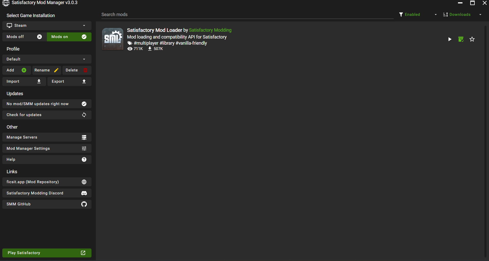This screenshot has height=261, width=489.
Task: Click the checkmark icon on No mod/SMM updates
Action: click(84, 104)
